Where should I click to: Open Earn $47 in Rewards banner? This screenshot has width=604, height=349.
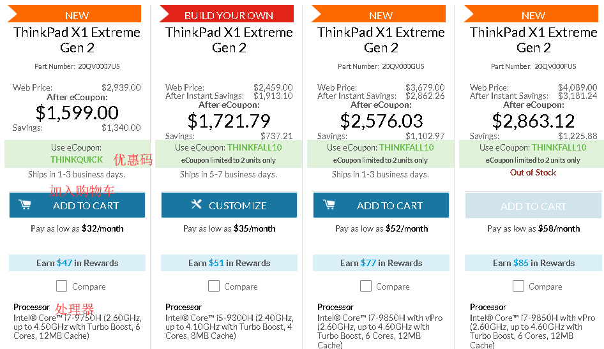[x=77, y=263]
